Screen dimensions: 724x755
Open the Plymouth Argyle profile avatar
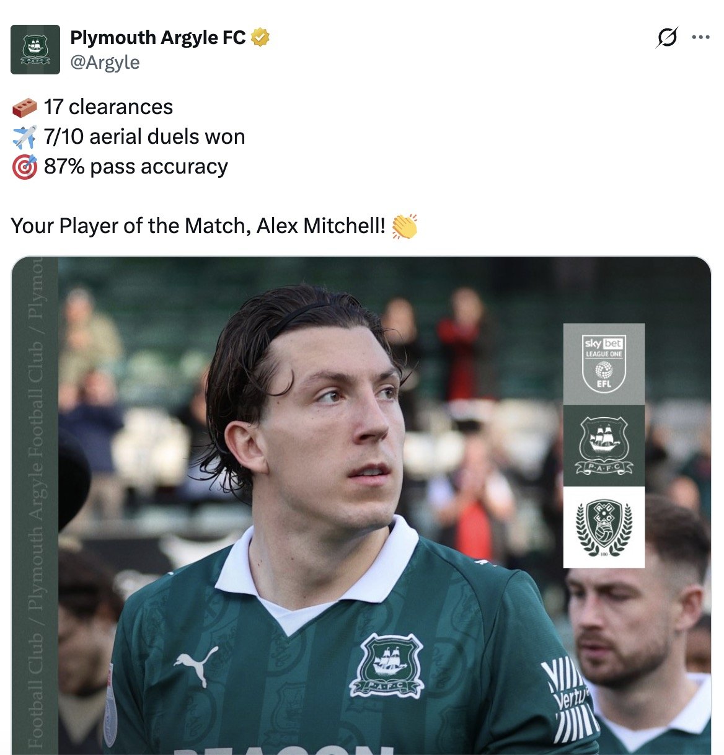point(35,50)
